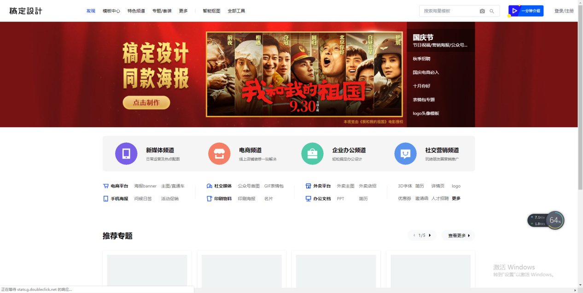The width and height of the screenshot is (583, 293).
Task: Open the PPT link
Action: (340, 199)
